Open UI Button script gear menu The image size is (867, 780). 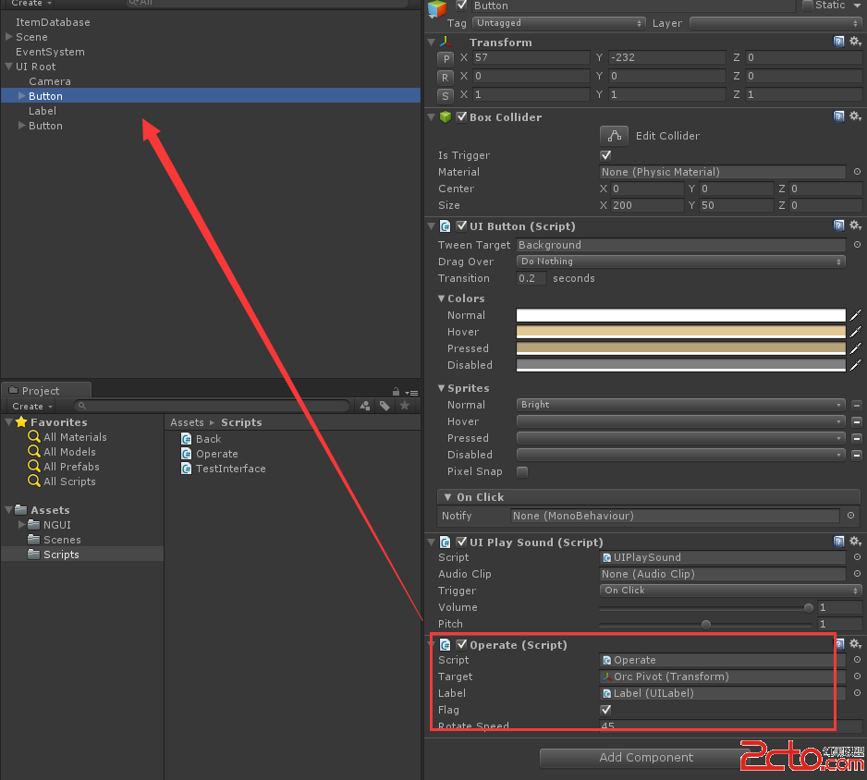tap(855, 225)
